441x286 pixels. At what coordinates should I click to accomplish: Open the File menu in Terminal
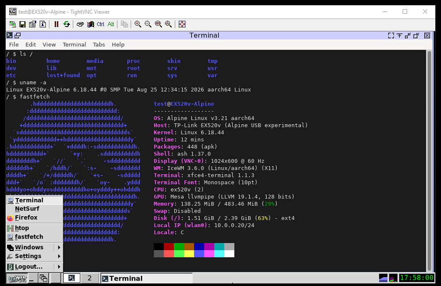14,45
